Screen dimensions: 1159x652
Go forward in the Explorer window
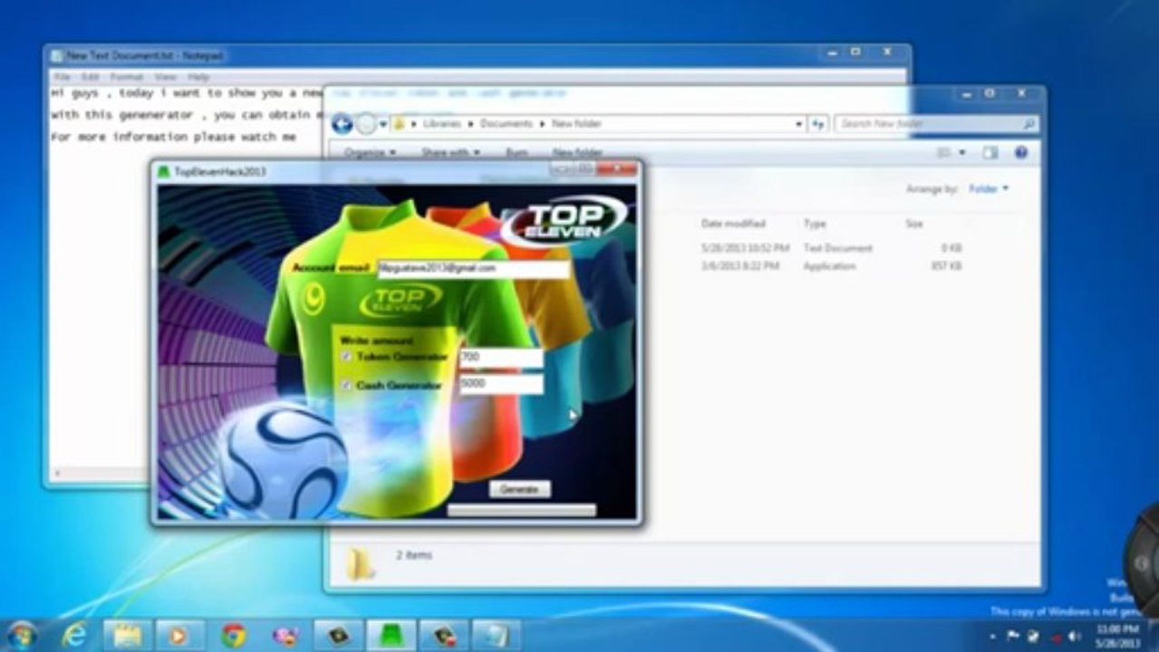(365, 124)
